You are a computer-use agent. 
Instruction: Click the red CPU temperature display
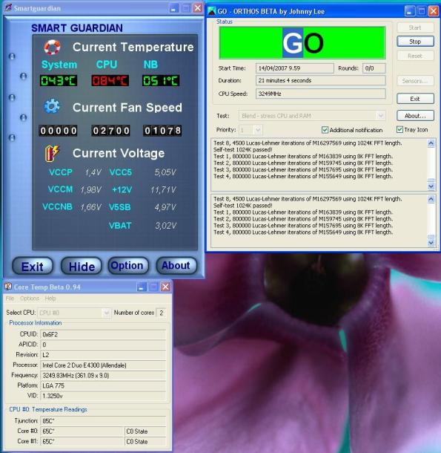click(110, 81)
